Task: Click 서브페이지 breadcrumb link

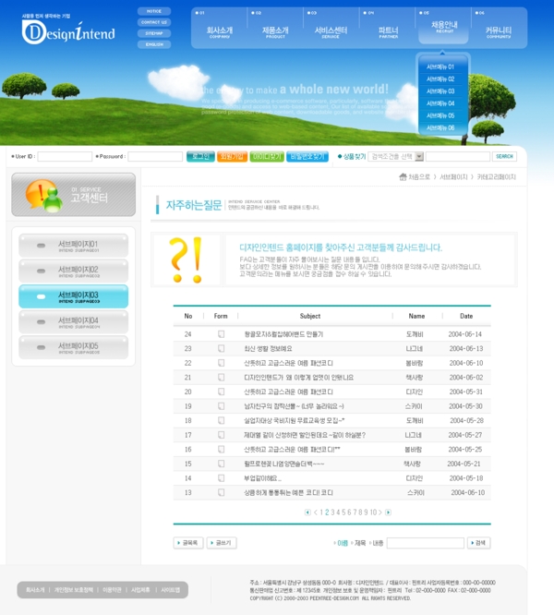Action: click(x=453, y=177)
